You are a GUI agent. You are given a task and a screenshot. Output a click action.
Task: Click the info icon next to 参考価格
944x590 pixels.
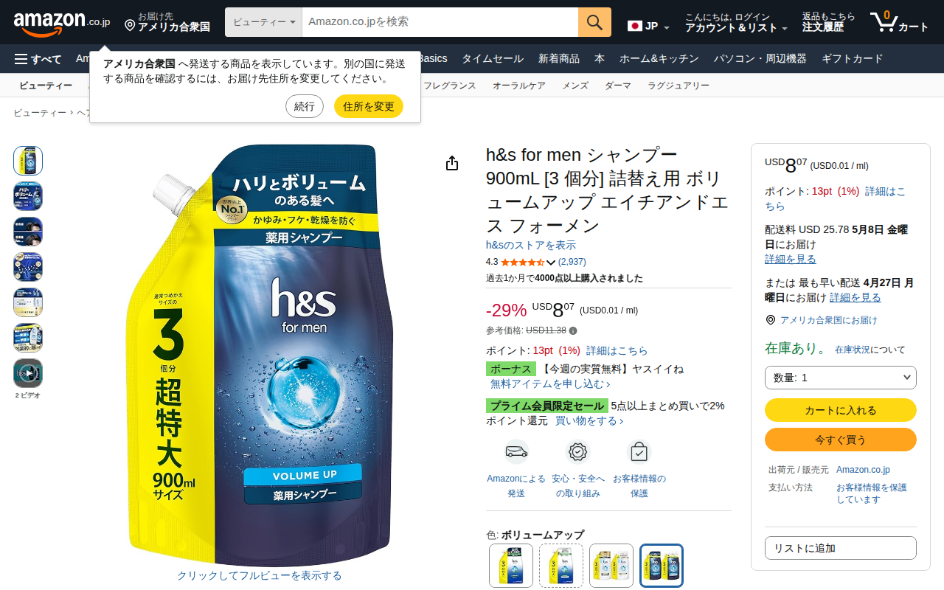(x=573, y=330)
